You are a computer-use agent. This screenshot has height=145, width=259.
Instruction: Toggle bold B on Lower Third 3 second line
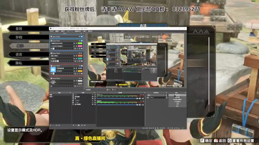point(76,71)
